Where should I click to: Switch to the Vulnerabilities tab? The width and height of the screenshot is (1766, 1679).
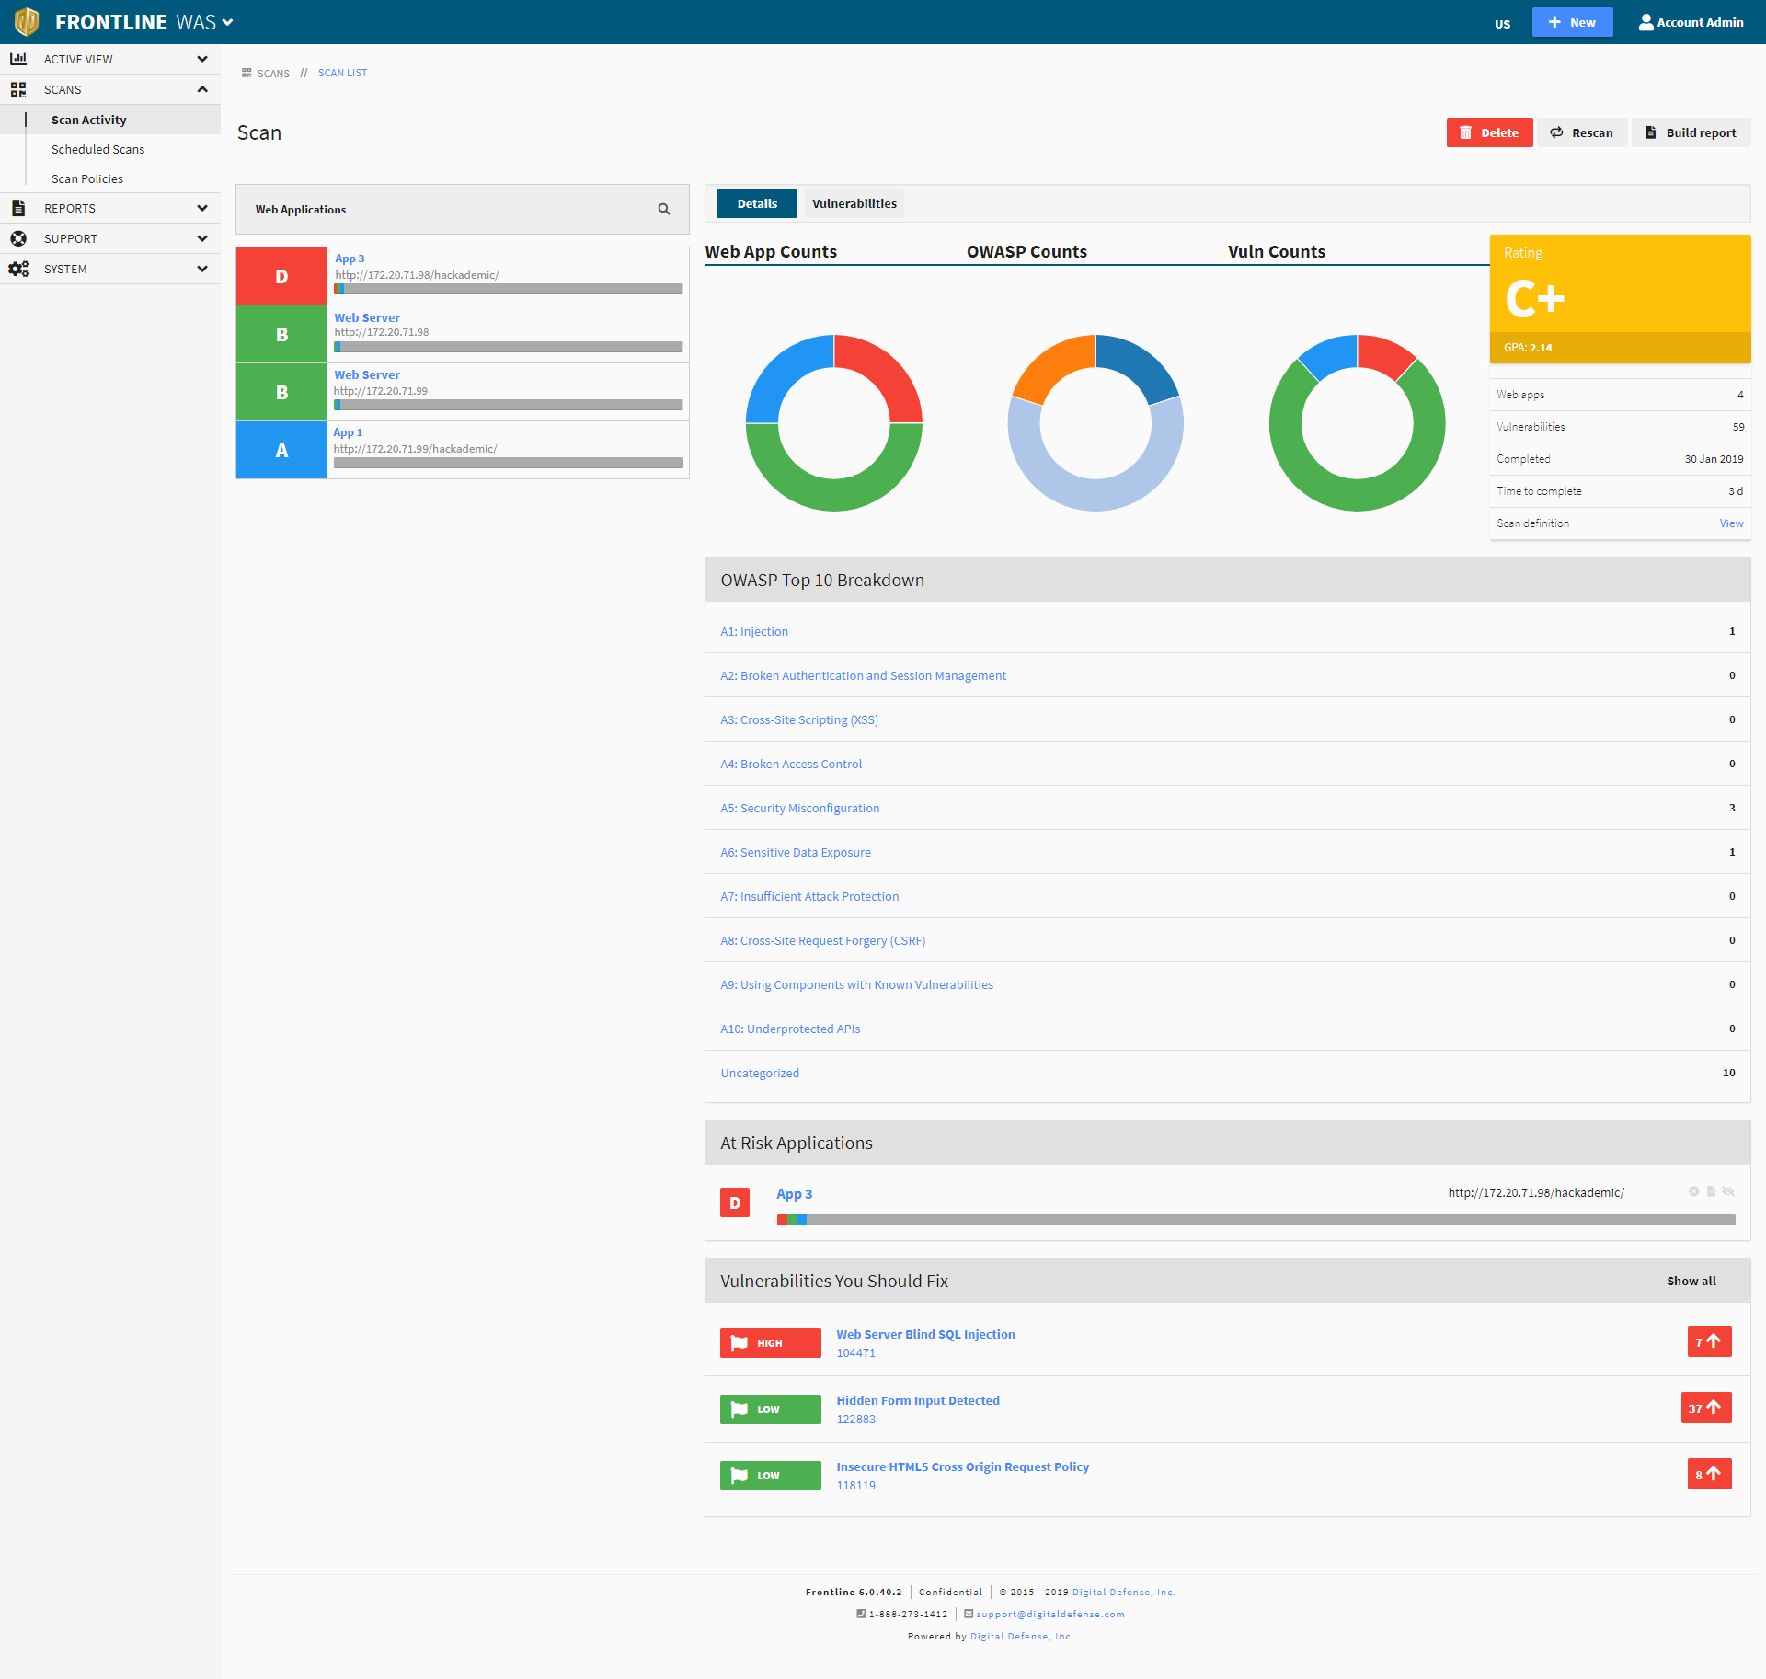click(x=854, y=203)
